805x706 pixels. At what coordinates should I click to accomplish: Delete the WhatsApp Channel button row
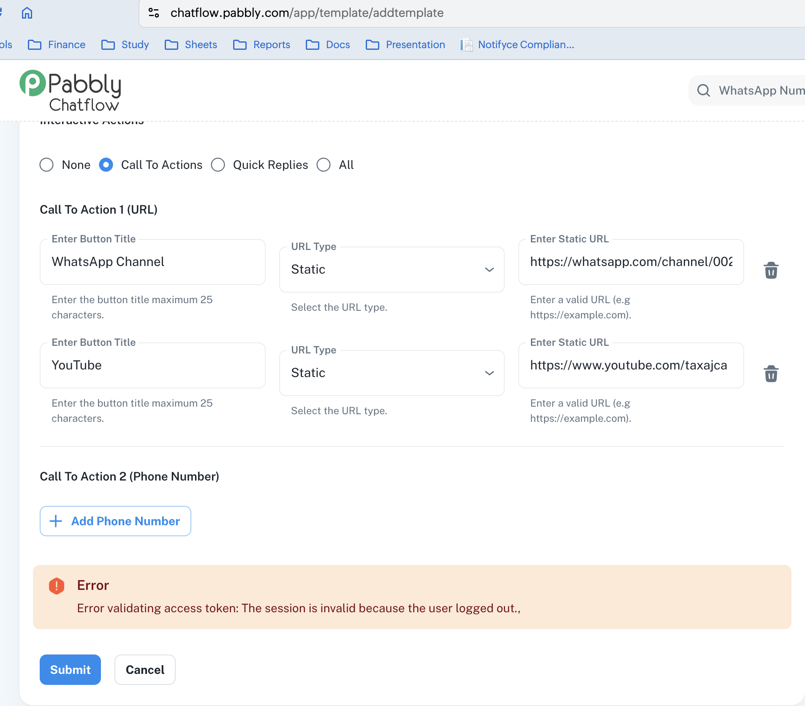(x=771, y=270)
